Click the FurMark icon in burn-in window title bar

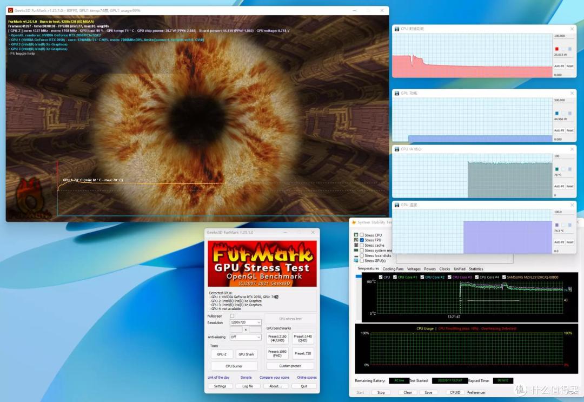(10, 10)
